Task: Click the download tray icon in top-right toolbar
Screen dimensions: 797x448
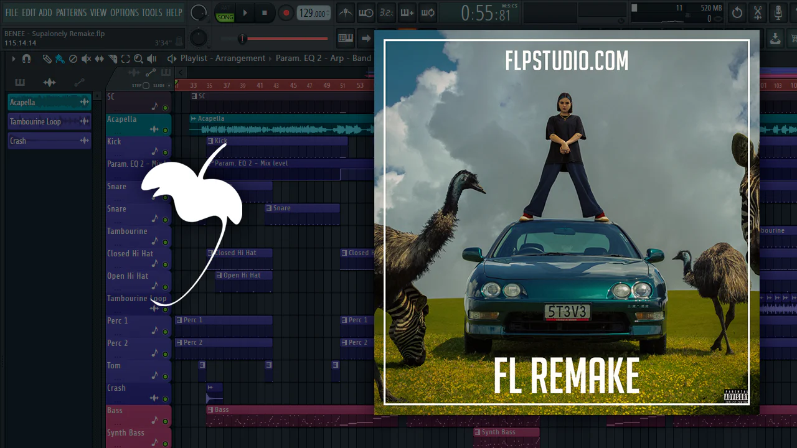Action: point(775,38)
